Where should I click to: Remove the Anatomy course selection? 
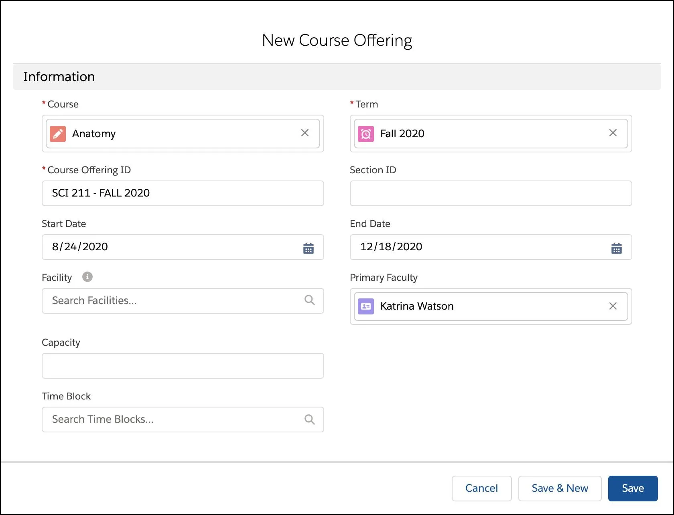click(305, 133)
